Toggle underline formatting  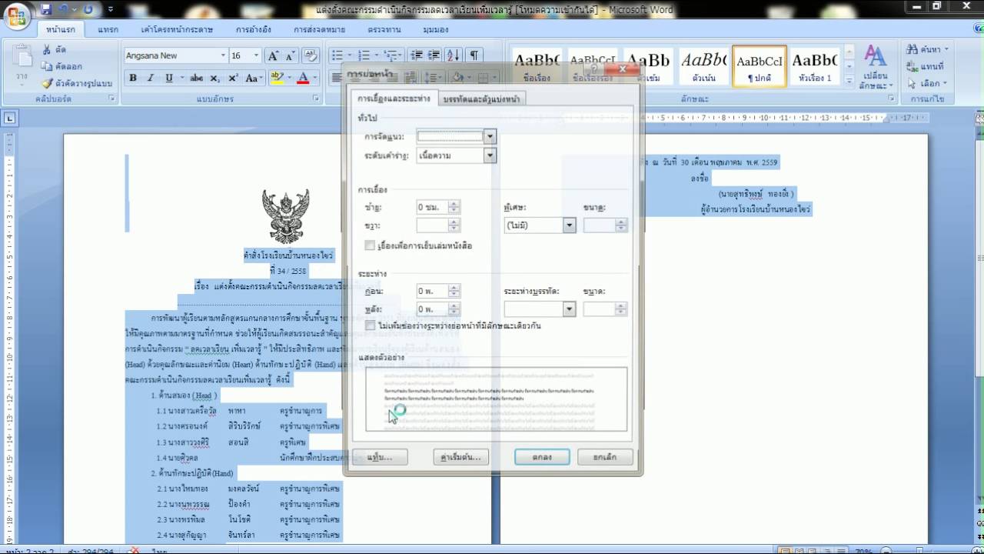click(169, 78)
